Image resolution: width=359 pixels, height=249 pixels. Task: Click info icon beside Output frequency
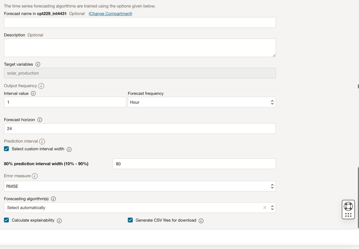click(41, 86)
